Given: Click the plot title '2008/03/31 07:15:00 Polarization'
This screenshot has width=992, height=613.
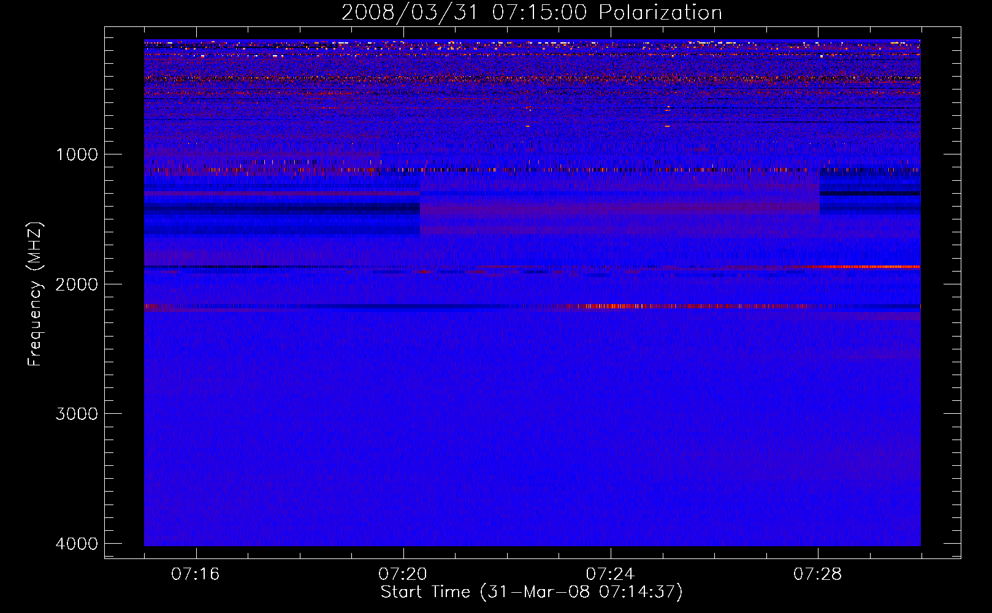Looking at the screenshot, I should point(532,13).
